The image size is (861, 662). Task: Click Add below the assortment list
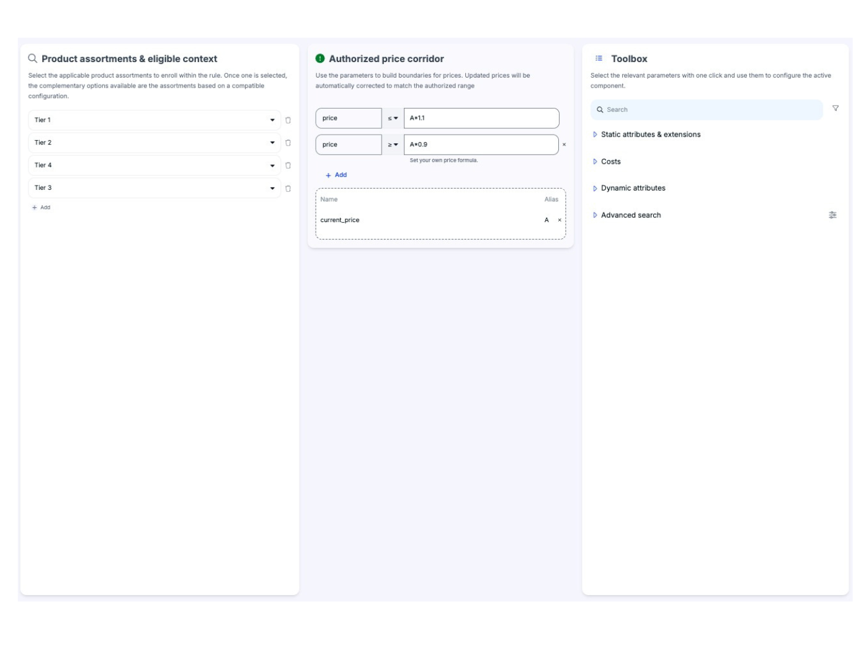pyautogui.click(x=40, y=207)
